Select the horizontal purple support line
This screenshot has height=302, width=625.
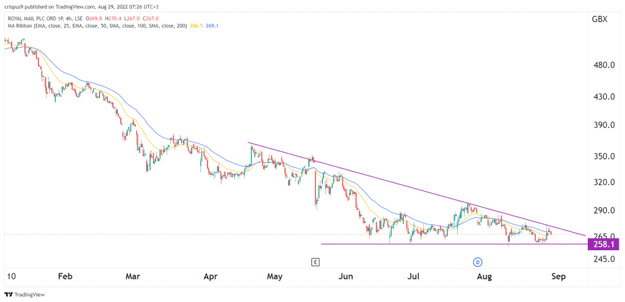pyautogui.click(x=453, y=244)
